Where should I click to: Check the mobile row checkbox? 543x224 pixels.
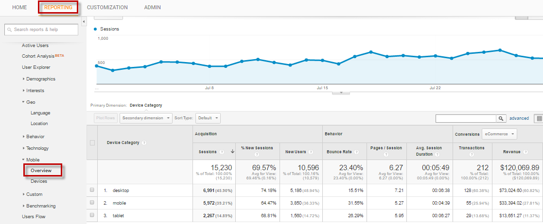click(92, 203)
